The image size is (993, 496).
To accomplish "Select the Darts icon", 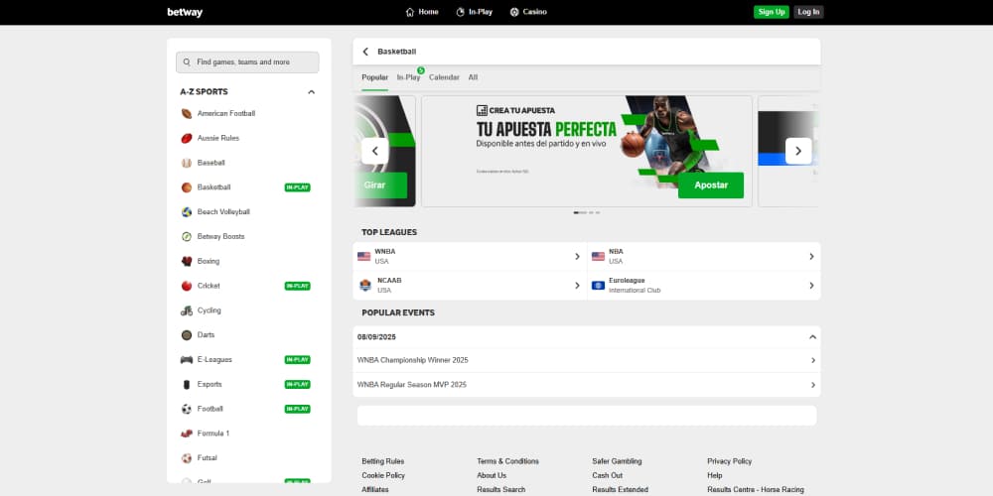I will (186, 335).
